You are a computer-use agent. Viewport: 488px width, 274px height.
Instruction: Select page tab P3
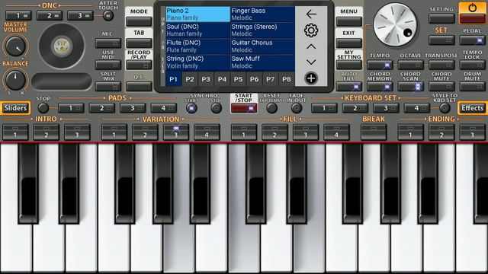click(x=206, y=79)
